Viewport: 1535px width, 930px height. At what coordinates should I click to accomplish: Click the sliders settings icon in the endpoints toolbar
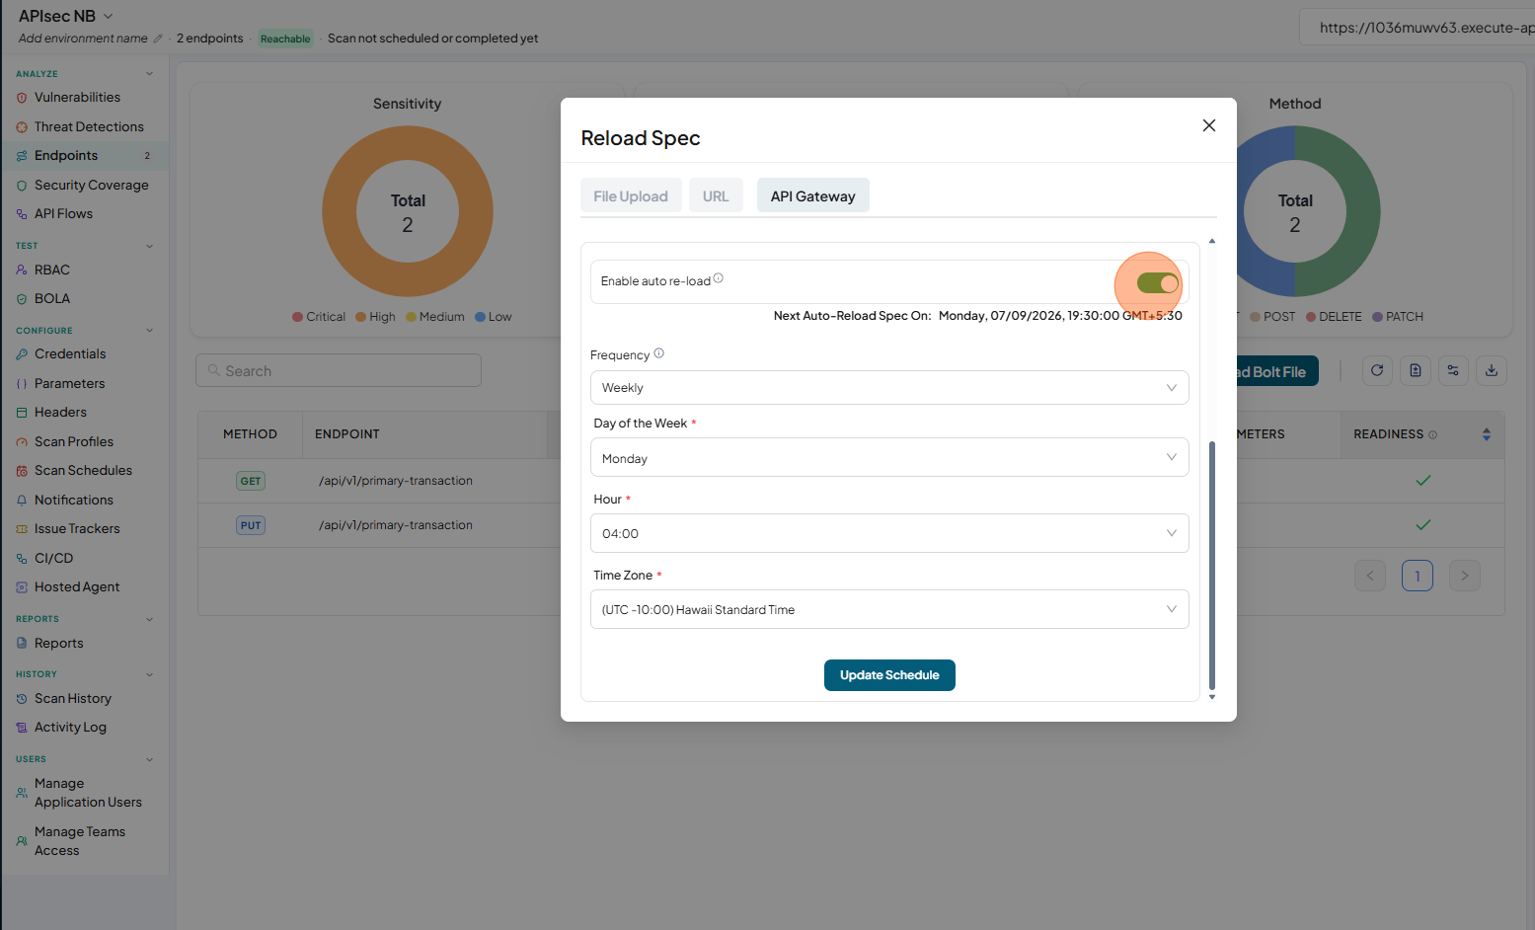coord(1453,370)
